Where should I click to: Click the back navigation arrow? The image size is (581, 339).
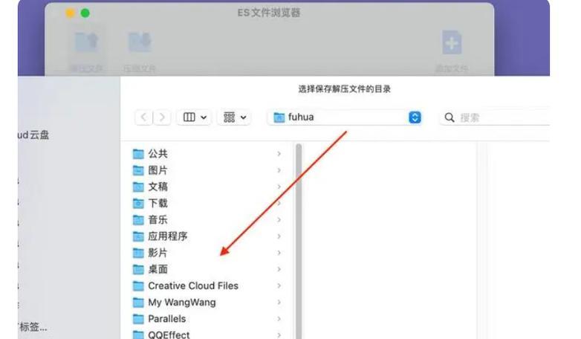tap(143, 117)
